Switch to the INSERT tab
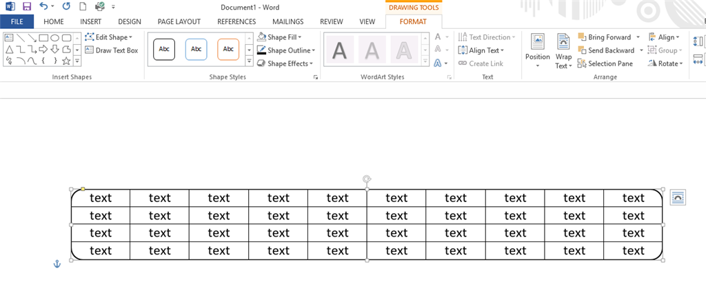 click(x=91, y=21)
